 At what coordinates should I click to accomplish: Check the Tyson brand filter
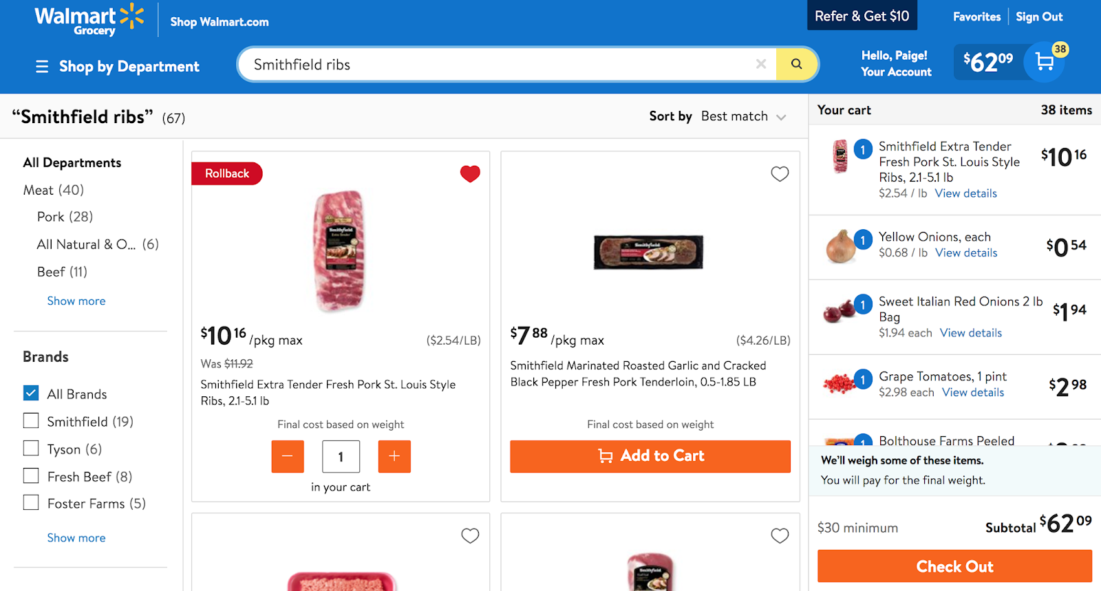(x=31, y=448)
